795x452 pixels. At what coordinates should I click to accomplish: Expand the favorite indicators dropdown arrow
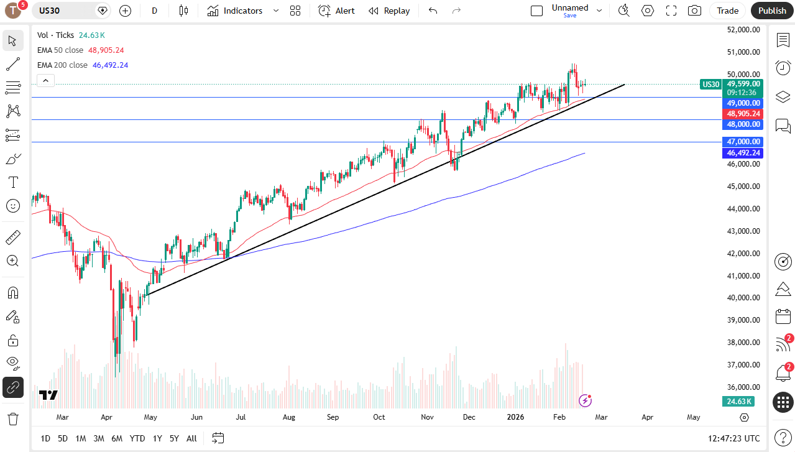276,11
